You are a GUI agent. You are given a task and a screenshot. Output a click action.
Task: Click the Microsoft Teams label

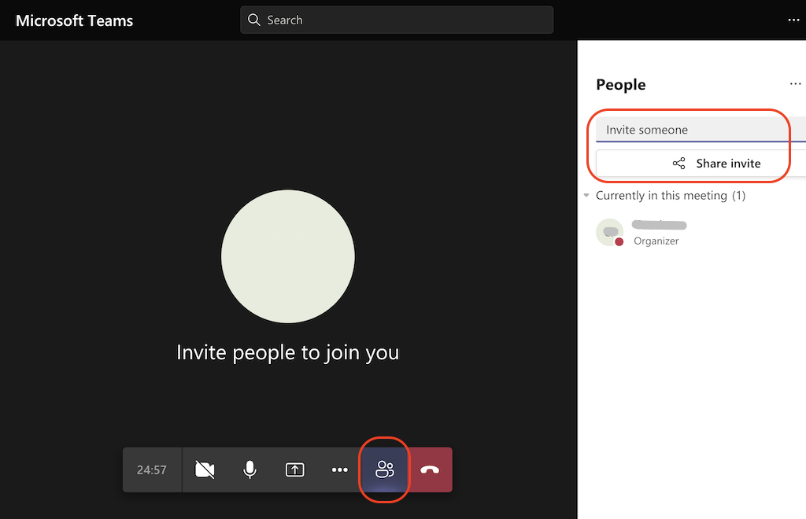(x=74, y=20)
